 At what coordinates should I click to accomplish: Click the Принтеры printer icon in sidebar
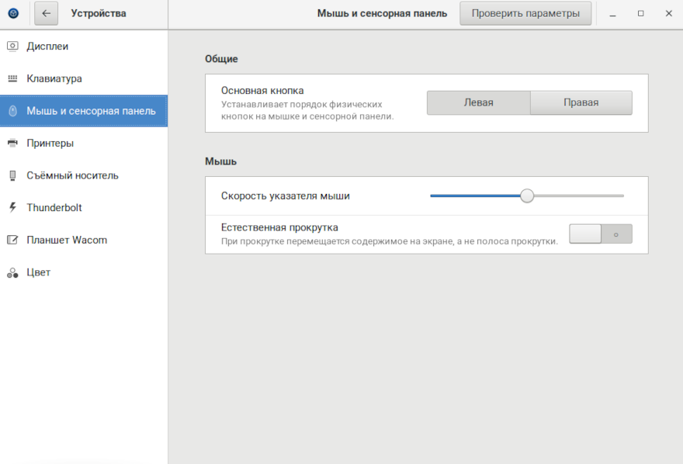[12, 144]
